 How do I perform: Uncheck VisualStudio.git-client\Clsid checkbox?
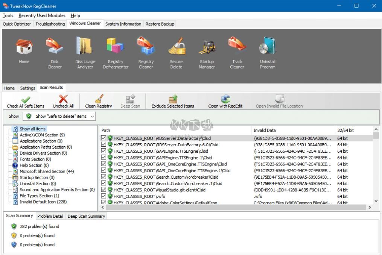click(x=103, y=190)
